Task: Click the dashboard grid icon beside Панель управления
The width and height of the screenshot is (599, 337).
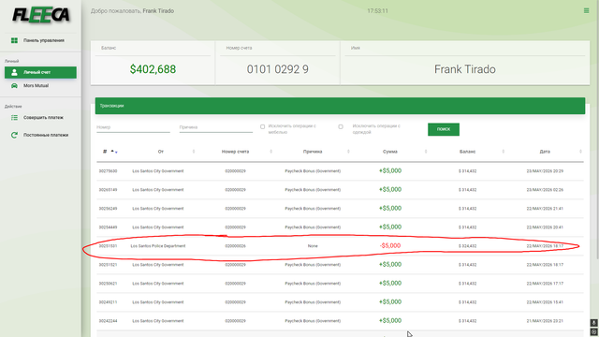Action: (x=14, y=40)
